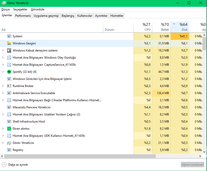Switch to the Hizmetler tab
Viewport: 207px width, 171px height.
[117, 16]
